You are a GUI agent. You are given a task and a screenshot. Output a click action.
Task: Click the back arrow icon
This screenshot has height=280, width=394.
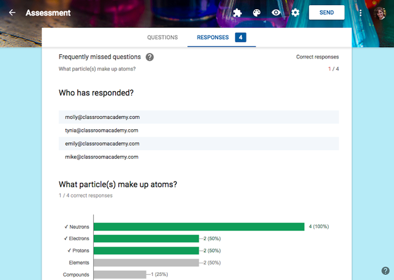click(12, 13)
